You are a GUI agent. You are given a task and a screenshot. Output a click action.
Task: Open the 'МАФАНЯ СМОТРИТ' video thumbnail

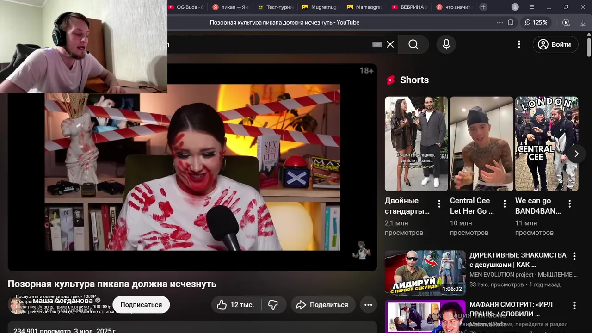point(425,316)
